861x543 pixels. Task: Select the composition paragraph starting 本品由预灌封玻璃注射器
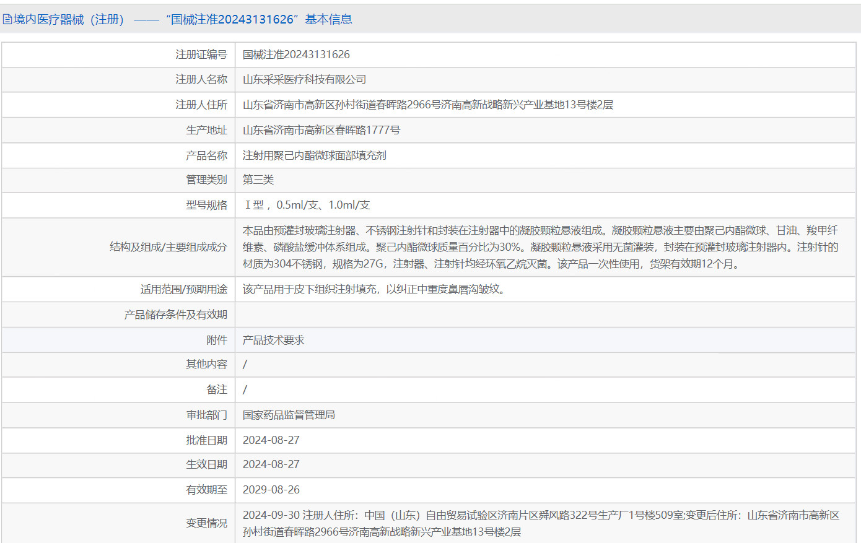click(541, 247)
